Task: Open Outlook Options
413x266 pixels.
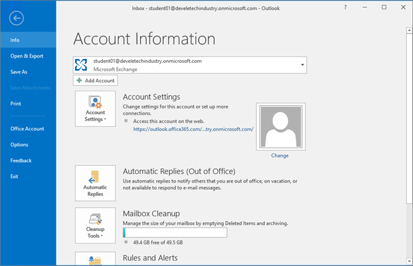Action: click(19, 144)
